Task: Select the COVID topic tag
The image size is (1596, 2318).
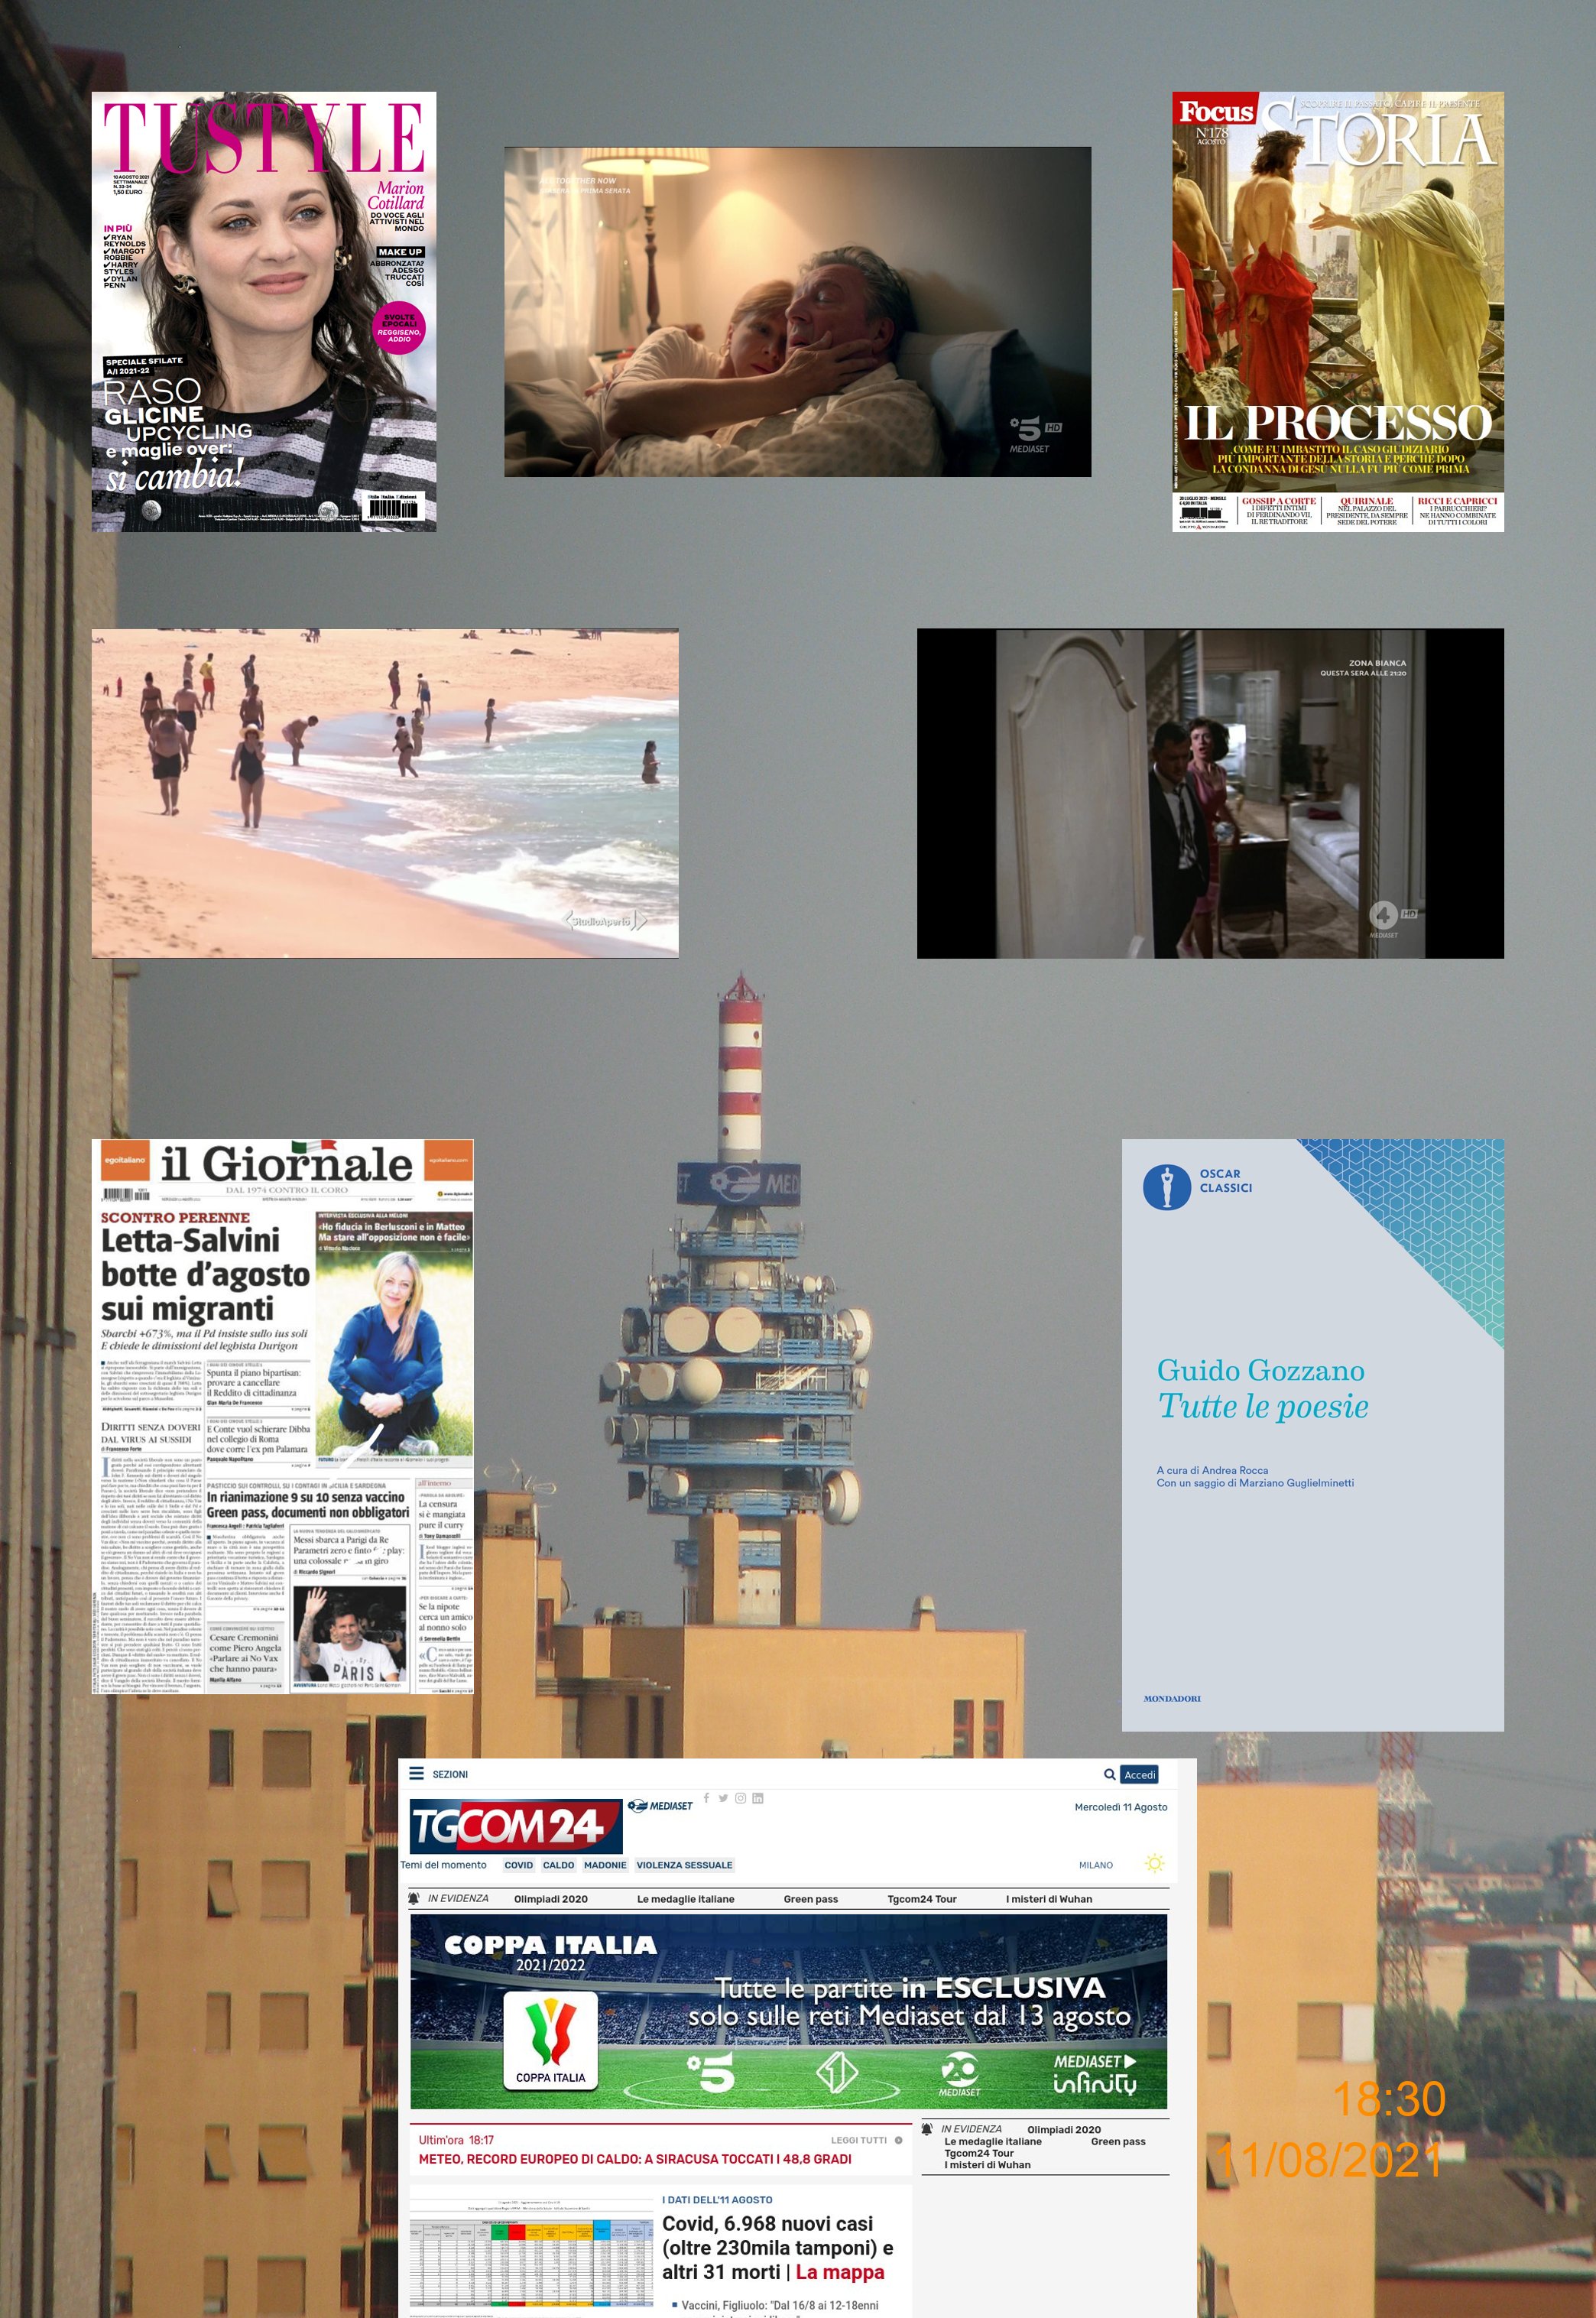Action: 518,1865
